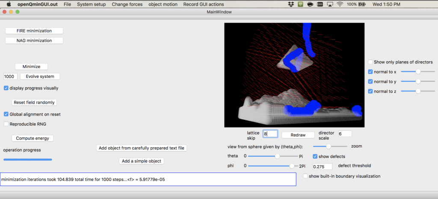The height and width of the screenshot is (199, 438).
Task: Enable Show only planes of directors
Action: tap(370, 62)
